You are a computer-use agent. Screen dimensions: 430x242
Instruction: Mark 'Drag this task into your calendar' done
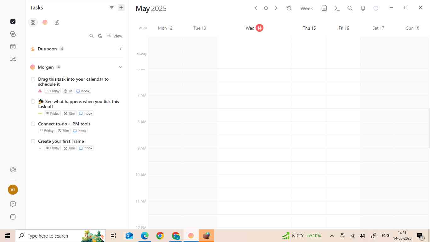(33, 79)
